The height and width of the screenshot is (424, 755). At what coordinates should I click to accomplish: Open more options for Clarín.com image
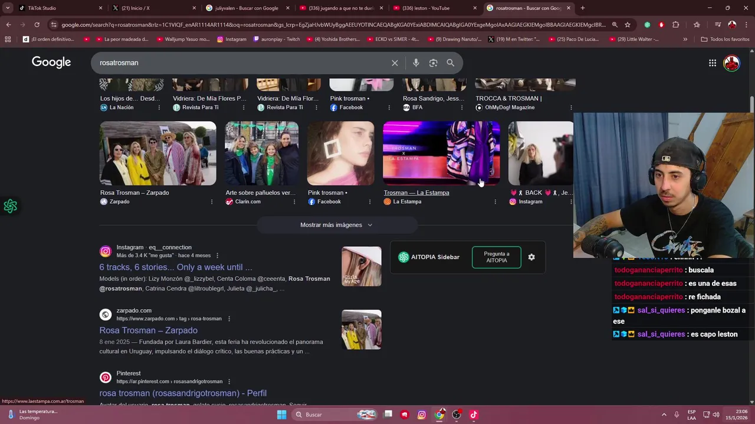(294, 202)
